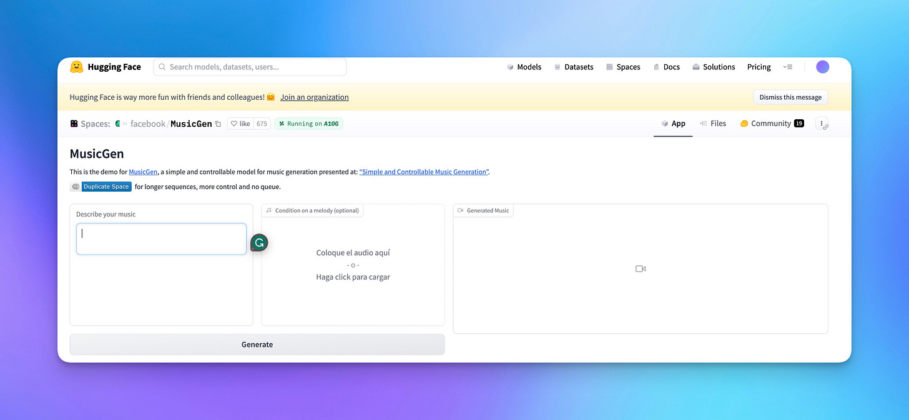Copy the space name with copy icon
Viewport: 909px width, 420px height.
point(218,124)
